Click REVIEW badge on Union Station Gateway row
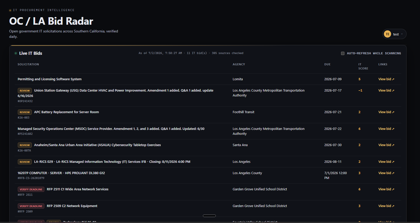This screenshot has width=420, height=223. (x=25, y=91)
